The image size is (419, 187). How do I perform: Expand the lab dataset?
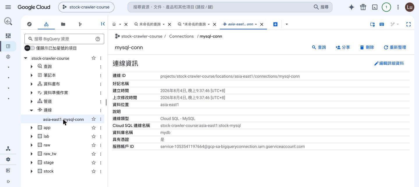click(31, 136)
